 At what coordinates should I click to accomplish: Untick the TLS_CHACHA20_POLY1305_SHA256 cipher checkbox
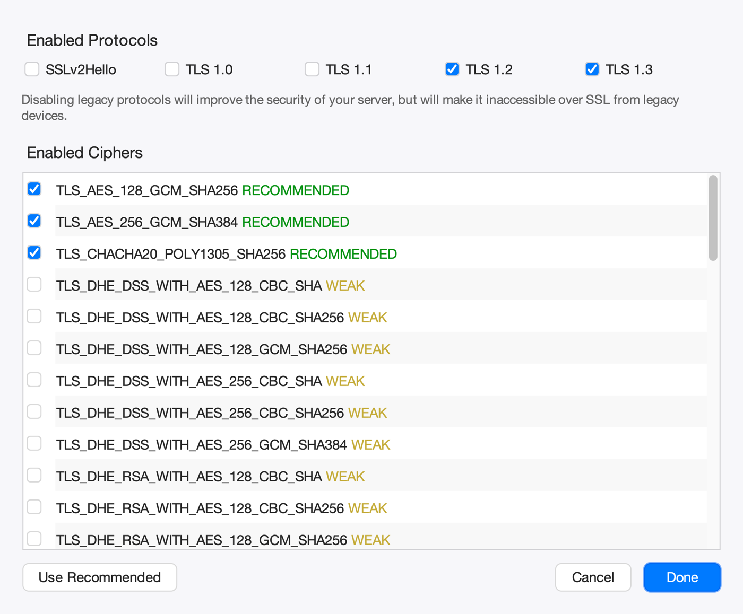[x=34, y=253]
